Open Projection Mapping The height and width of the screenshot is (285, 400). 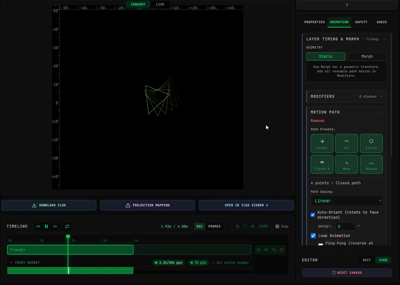[x=147, y=205]
